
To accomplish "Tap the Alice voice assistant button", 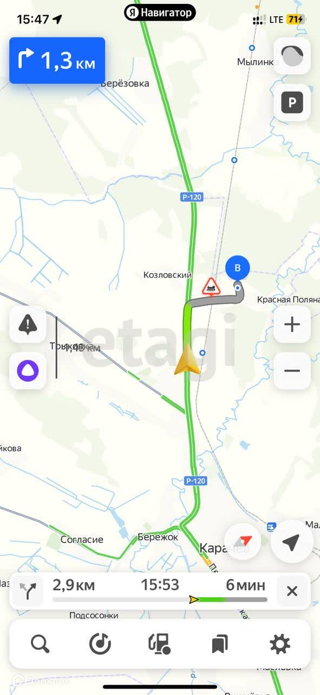I will click(28, 371).
